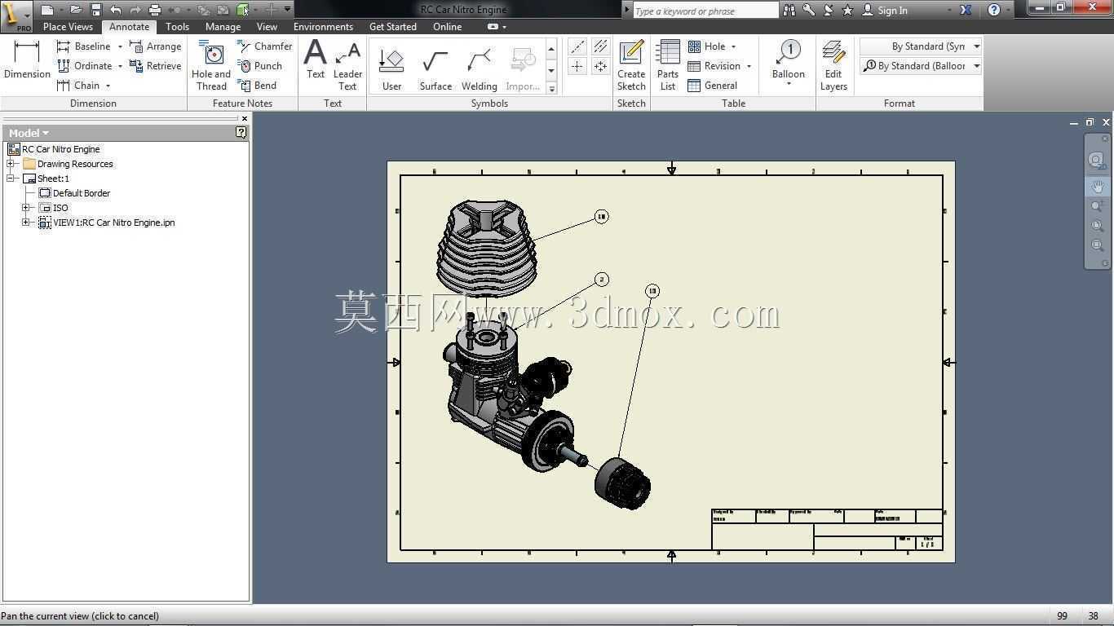Click the Revision table tool
This screenshot has height=626, width=1114.
714,66
